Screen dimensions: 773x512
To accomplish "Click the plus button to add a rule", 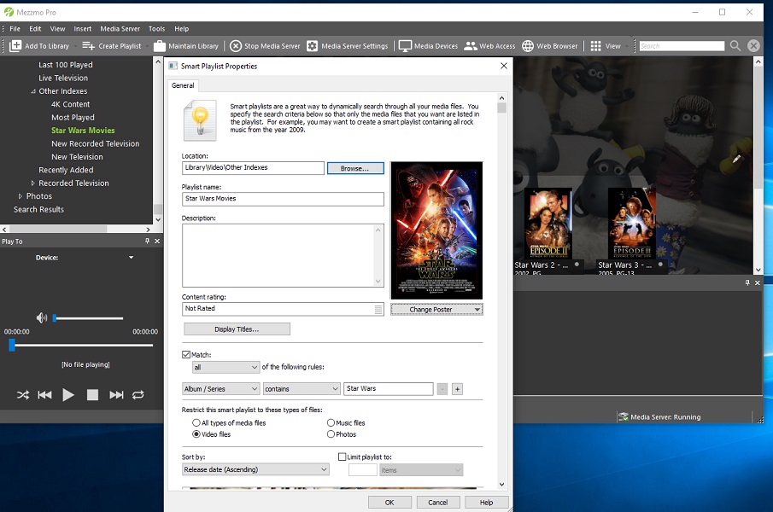I will click(x=458, y=389).
